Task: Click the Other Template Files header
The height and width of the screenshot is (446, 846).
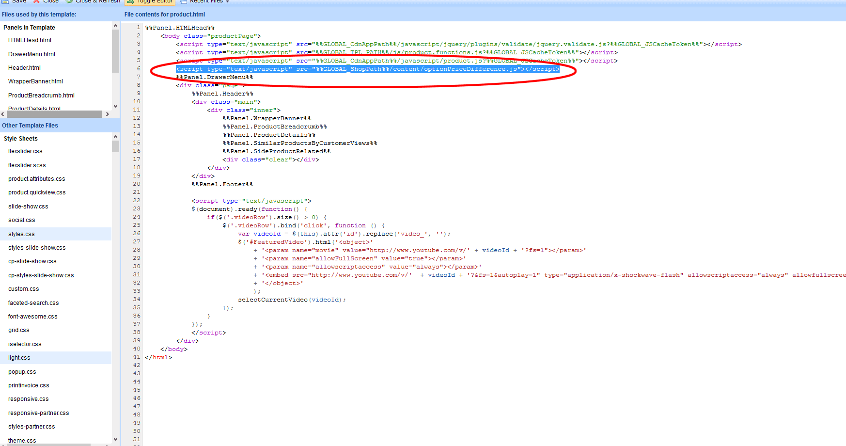Action: [x=30, y=126]
